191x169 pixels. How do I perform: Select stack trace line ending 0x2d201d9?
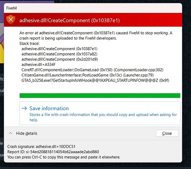[x=60, y=59]
